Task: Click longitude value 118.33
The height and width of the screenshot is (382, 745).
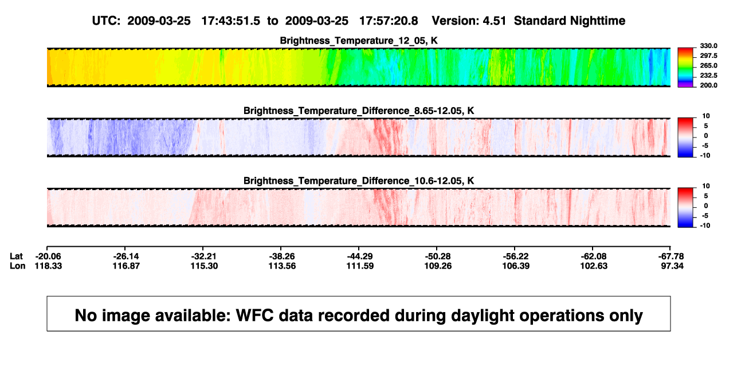Action: point(47,266)
